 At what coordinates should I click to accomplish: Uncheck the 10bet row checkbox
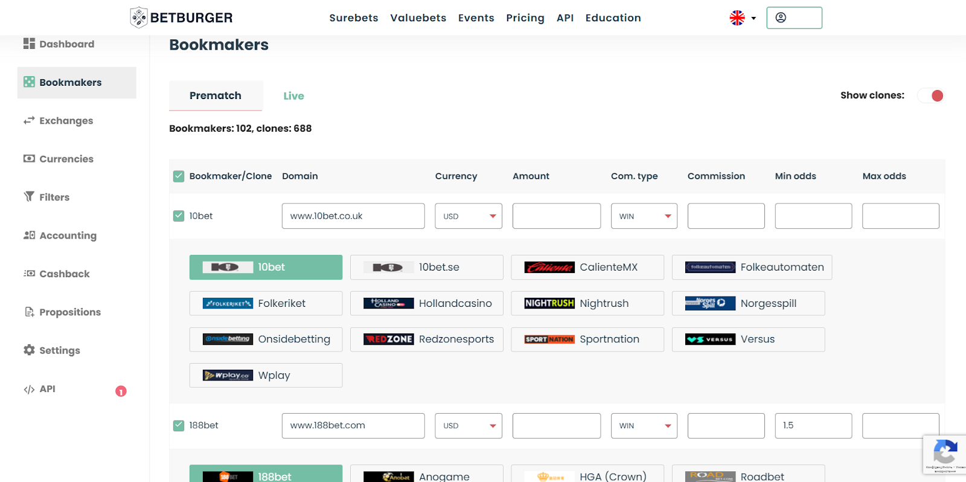(x=179, y=216)
